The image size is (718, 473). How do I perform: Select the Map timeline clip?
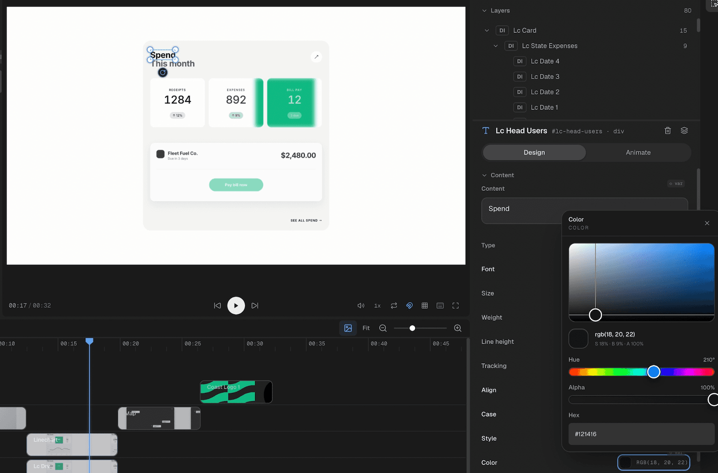coord(159,418)
